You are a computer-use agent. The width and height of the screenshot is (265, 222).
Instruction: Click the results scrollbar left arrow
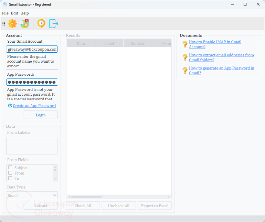click(69, 197)
